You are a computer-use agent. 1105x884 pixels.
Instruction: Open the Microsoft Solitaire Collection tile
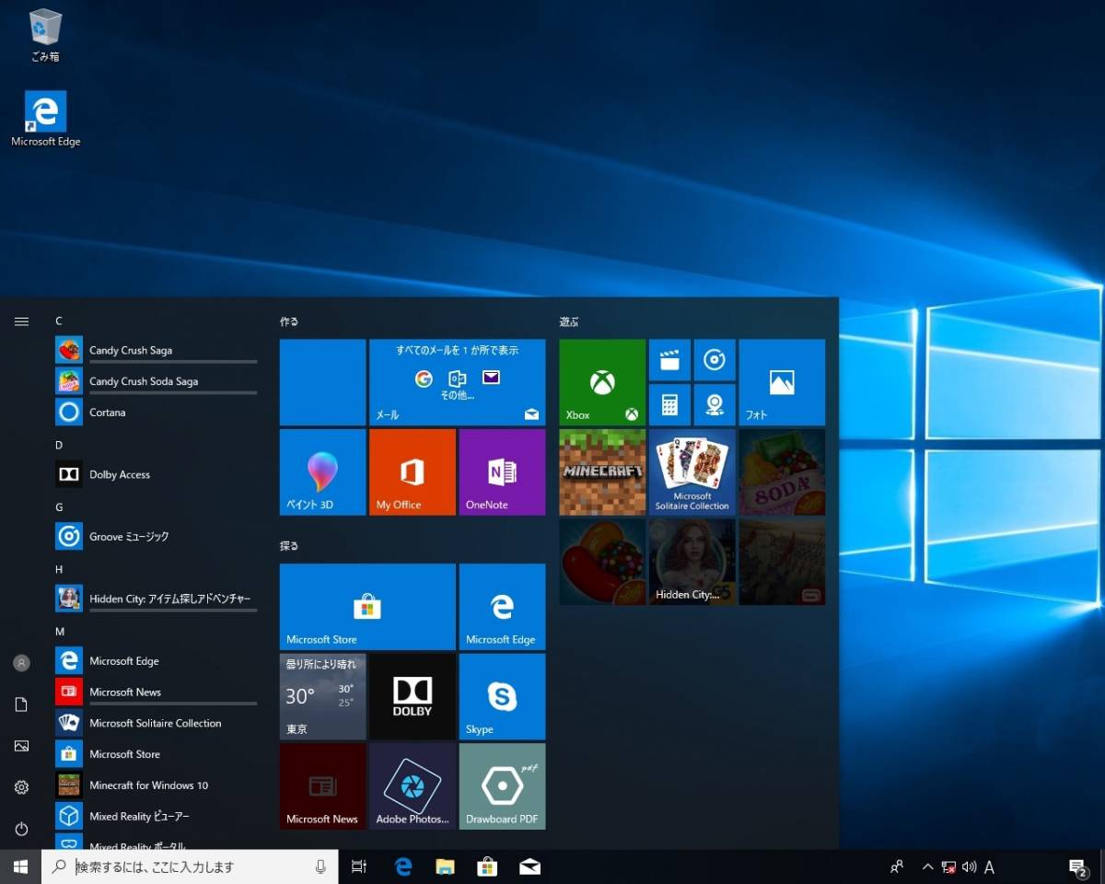(x=692, y=472)
